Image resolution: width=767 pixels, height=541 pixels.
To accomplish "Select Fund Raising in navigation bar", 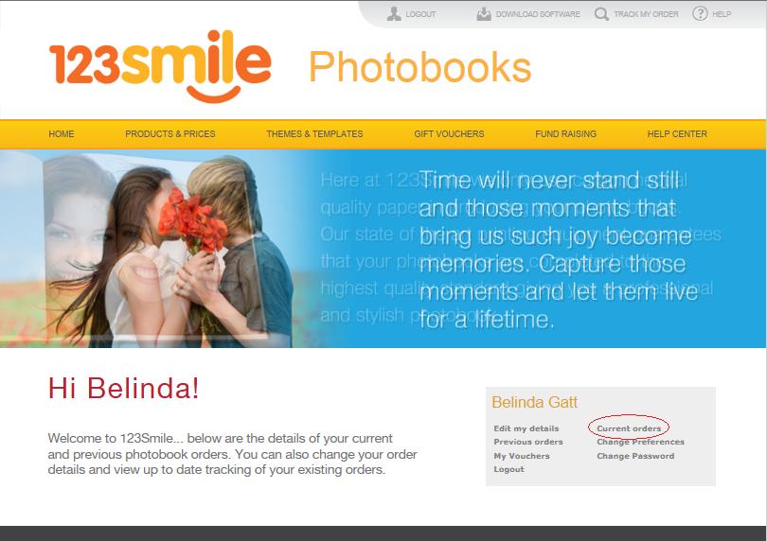I will (566, 134).
